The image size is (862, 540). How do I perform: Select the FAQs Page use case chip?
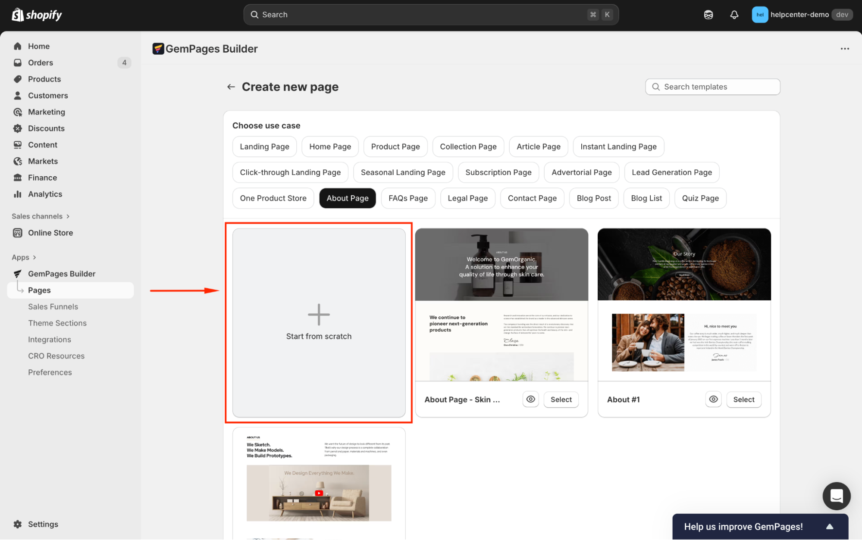pyautogui.click(x=407, y=198)
